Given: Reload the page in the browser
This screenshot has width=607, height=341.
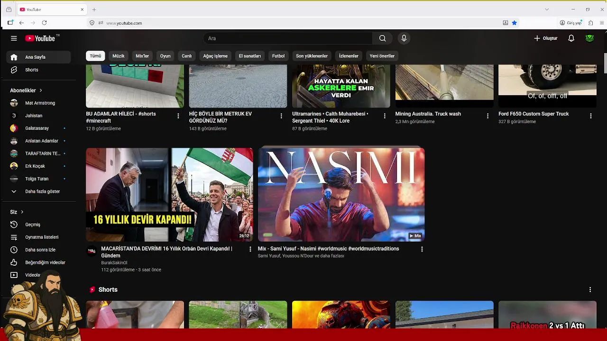Looking at the screenshot, I should pos(44,23).
